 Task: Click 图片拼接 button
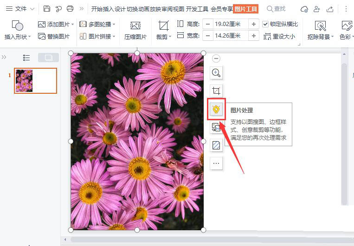pos(95,36)
